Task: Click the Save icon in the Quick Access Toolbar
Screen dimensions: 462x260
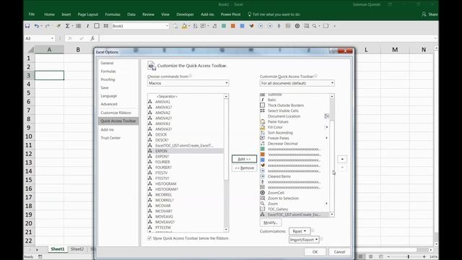Action: pos(27,26)
